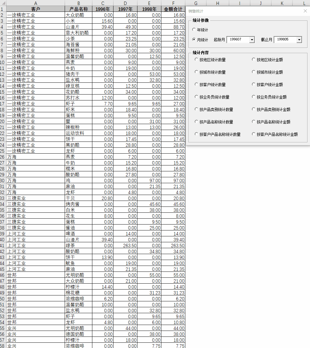Image resolution: width=310 pixels, height=348 pixels.
Task: Enable 按业务员统计数量 option
Action: tap(197, 97)
